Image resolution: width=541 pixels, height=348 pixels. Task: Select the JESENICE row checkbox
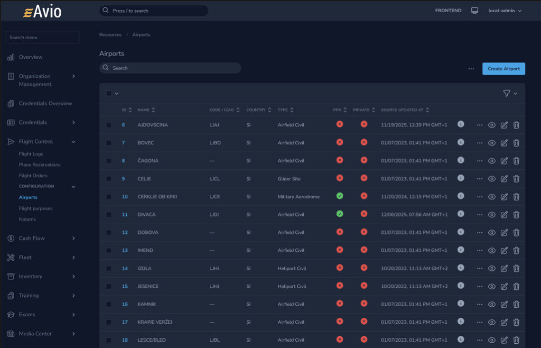109,287
